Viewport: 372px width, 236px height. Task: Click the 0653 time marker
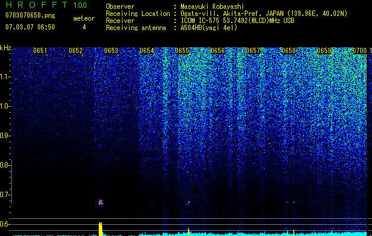point(111,51)
